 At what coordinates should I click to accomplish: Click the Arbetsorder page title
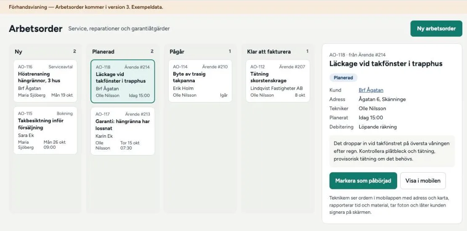[36, 29]
